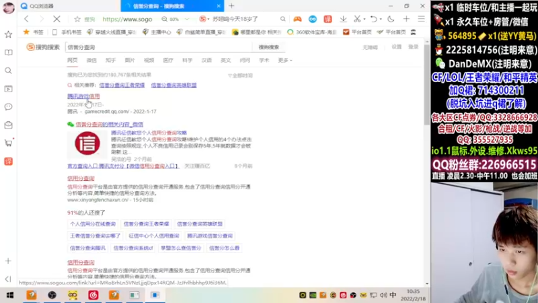Expand the 更多 more tabs dropdown
Image resolution: width=538 pixels, height=303 pixels.
pos(284,60)
